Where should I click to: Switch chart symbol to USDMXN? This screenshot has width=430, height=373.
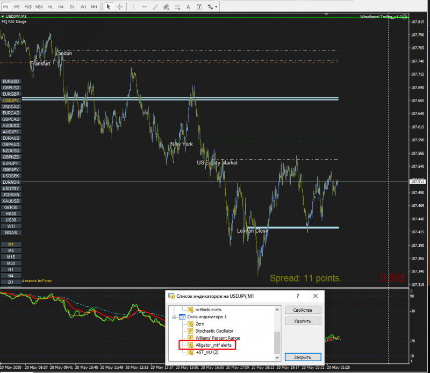pyautogui.click(x=11, y=195)
